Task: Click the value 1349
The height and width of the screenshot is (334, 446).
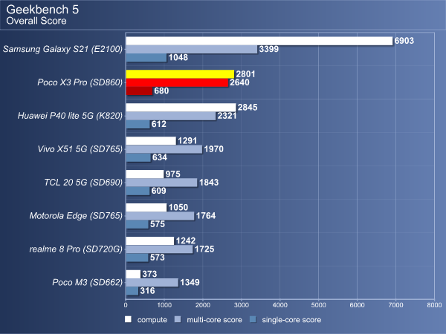Action: tap(190, 282)
